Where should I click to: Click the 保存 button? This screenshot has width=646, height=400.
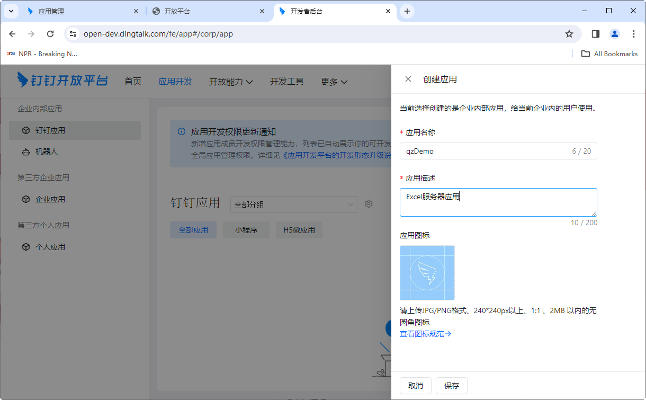point(452,386)
